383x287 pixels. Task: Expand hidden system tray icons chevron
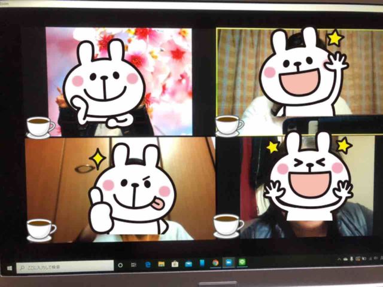pos(339,259)
